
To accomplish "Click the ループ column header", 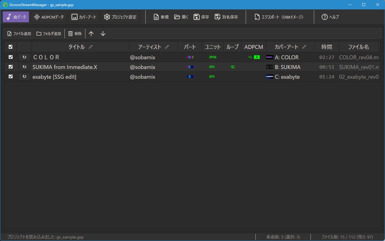I will (x=232, y=47).
